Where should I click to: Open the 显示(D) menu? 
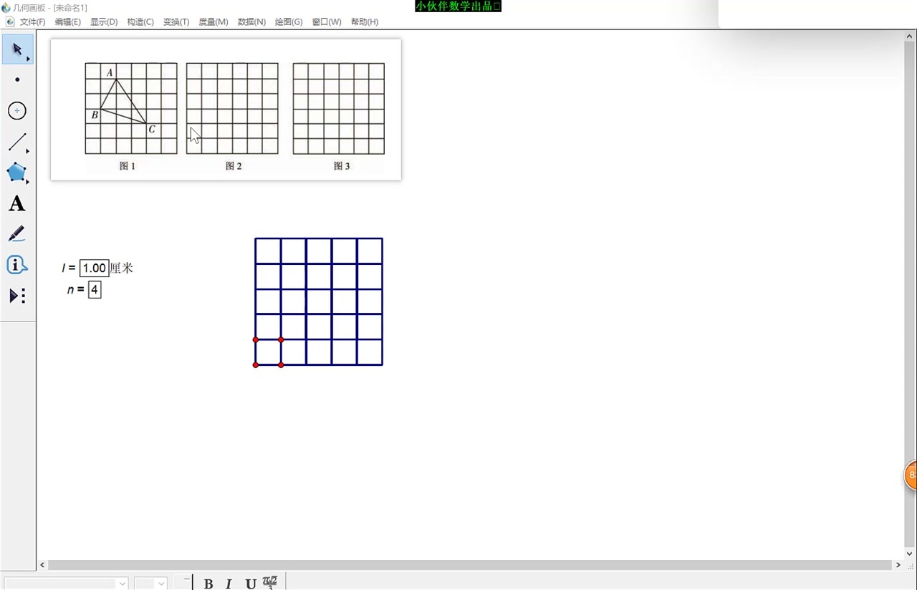coord(104,21)
